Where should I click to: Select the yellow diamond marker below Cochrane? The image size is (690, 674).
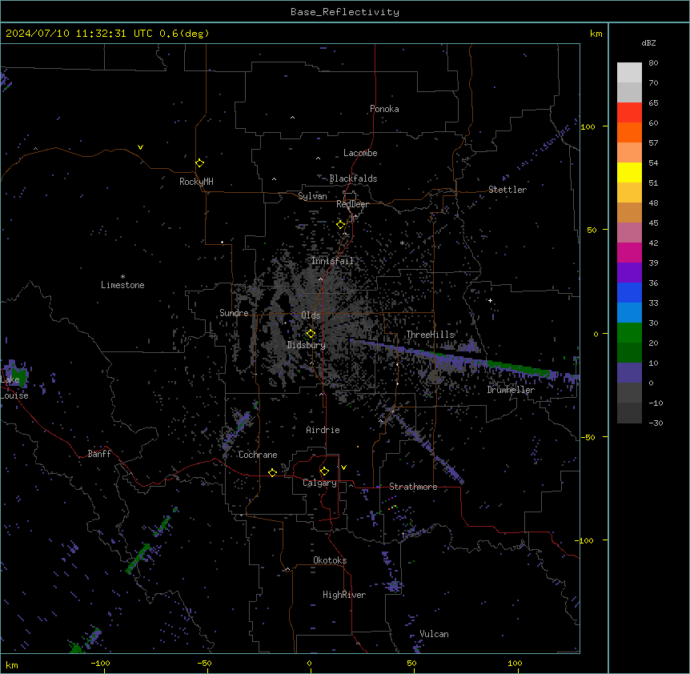[272, 472]
